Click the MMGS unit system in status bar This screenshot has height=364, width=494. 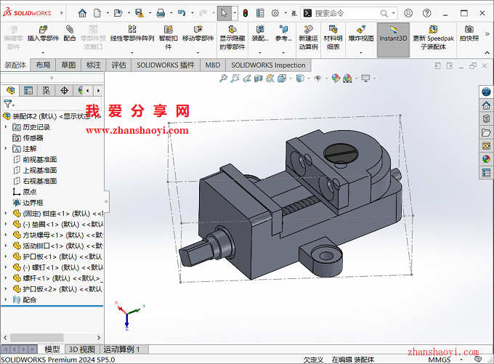(439, 359)
